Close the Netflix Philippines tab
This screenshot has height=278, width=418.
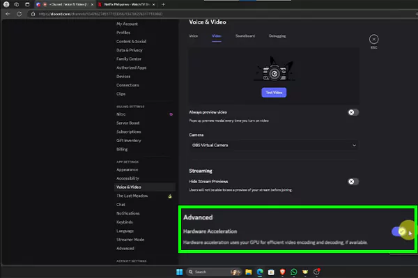point(153,5)
